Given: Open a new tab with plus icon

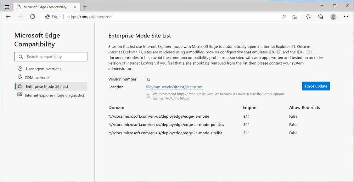Looking at the screenshot, I should click(x=85, y=7).
